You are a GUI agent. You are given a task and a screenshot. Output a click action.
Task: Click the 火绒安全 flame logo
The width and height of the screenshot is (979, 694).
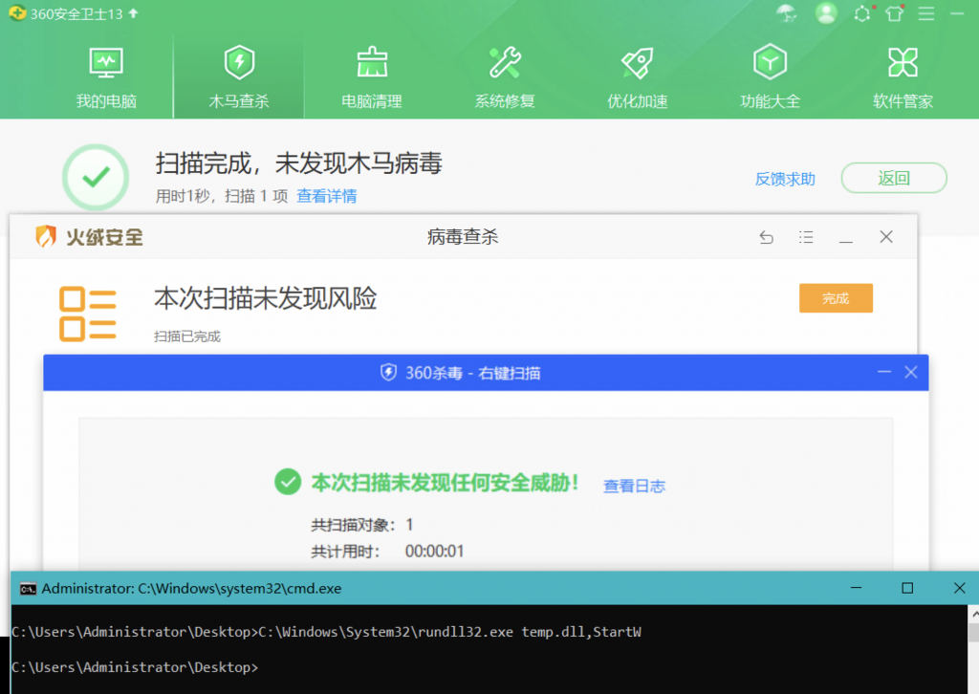coord(46,236)
